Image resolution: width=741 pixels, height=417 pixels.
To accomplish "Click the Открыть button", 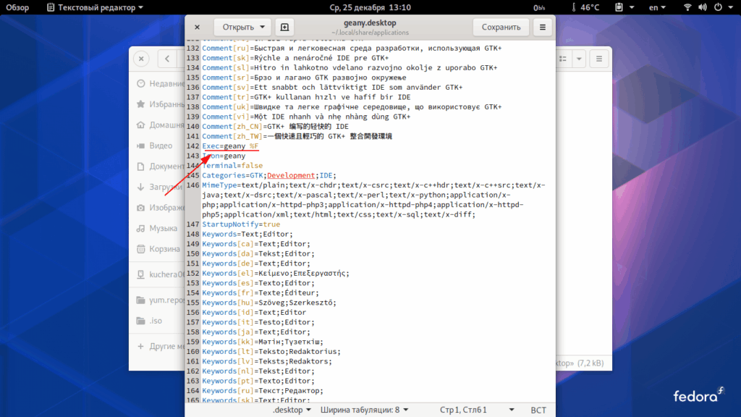I will tap(238, 27).
